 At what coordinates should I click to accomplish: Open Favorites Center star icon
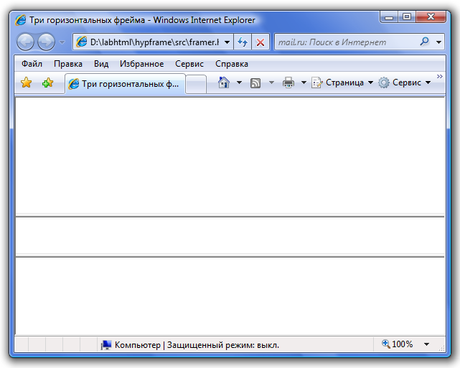[x=26, y=82]
